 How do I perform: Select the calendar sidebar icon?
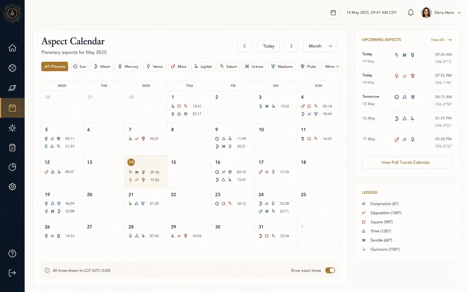(x=12, y=108)
